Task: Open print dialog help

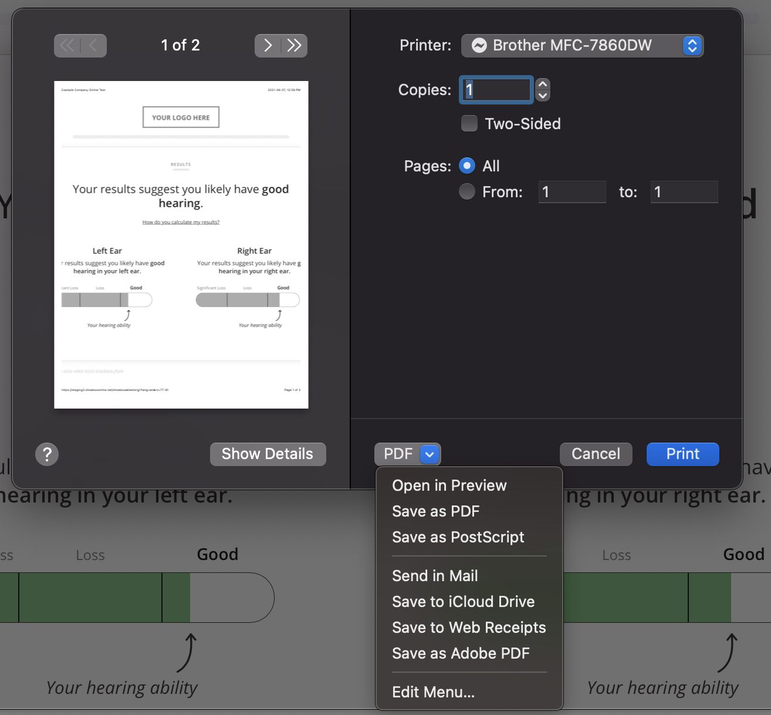Action: 47,454
